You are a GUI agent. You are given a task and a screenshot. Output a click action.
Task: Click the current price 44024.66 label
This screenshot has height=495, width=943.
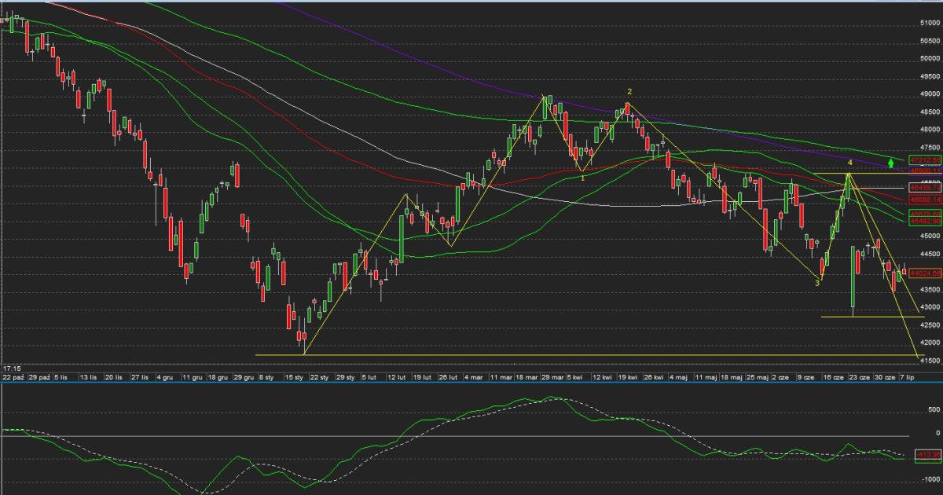coord(923,273)
